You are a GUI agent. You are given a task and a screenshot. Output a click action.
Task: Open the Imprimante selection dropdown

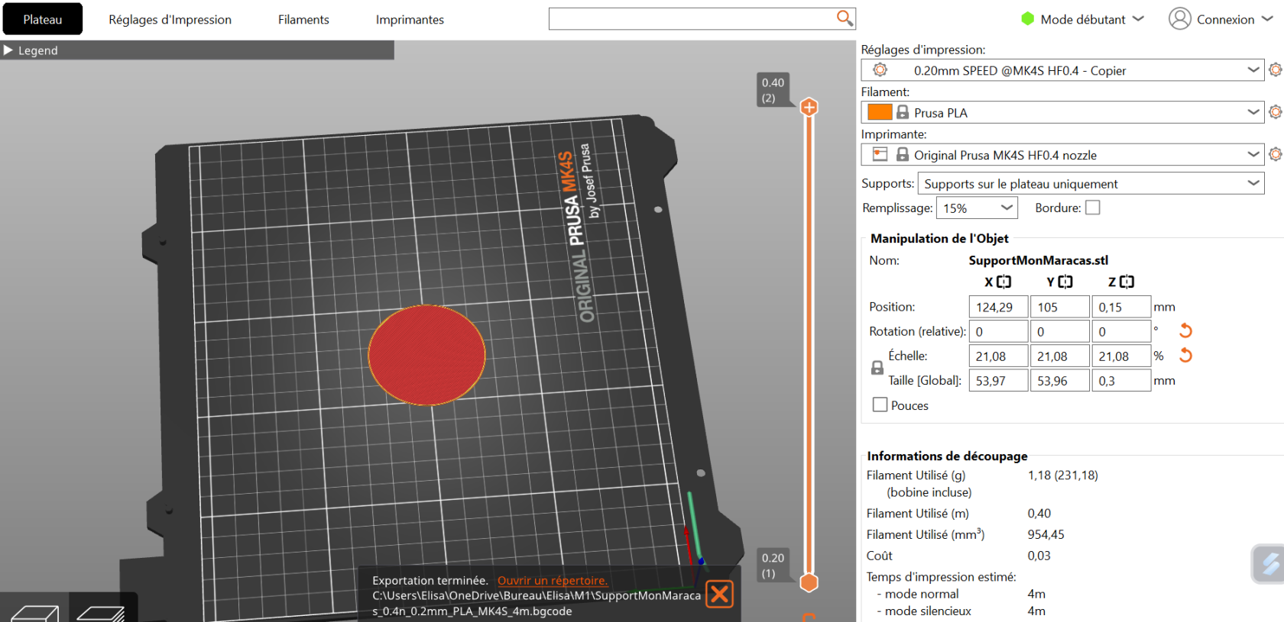coord(1062,155)
